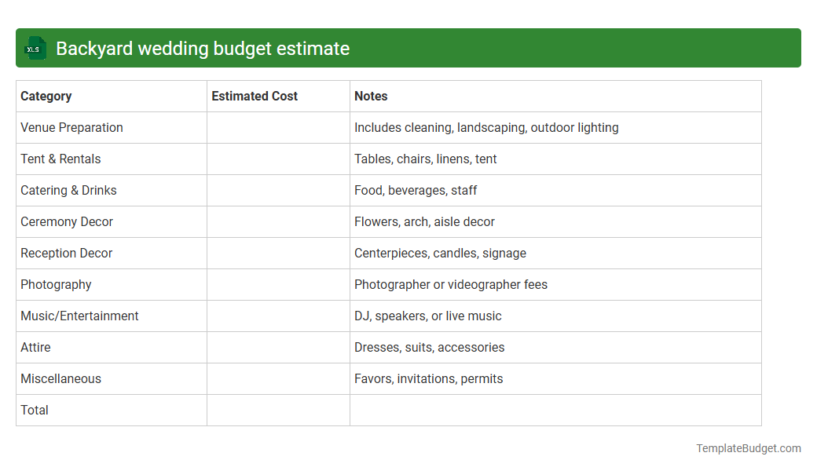This screenshot has height=471, width=817.
Task: Select the Ceremony Decor category cell
Action: click(67, 221)
